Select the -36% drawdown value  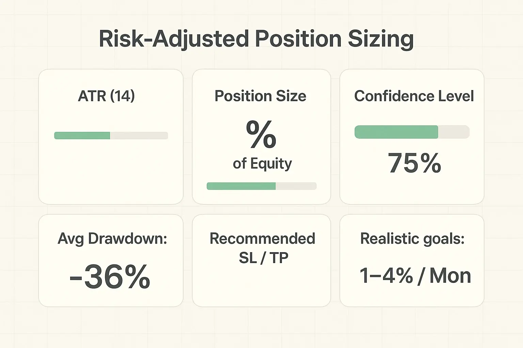[110, 277]
